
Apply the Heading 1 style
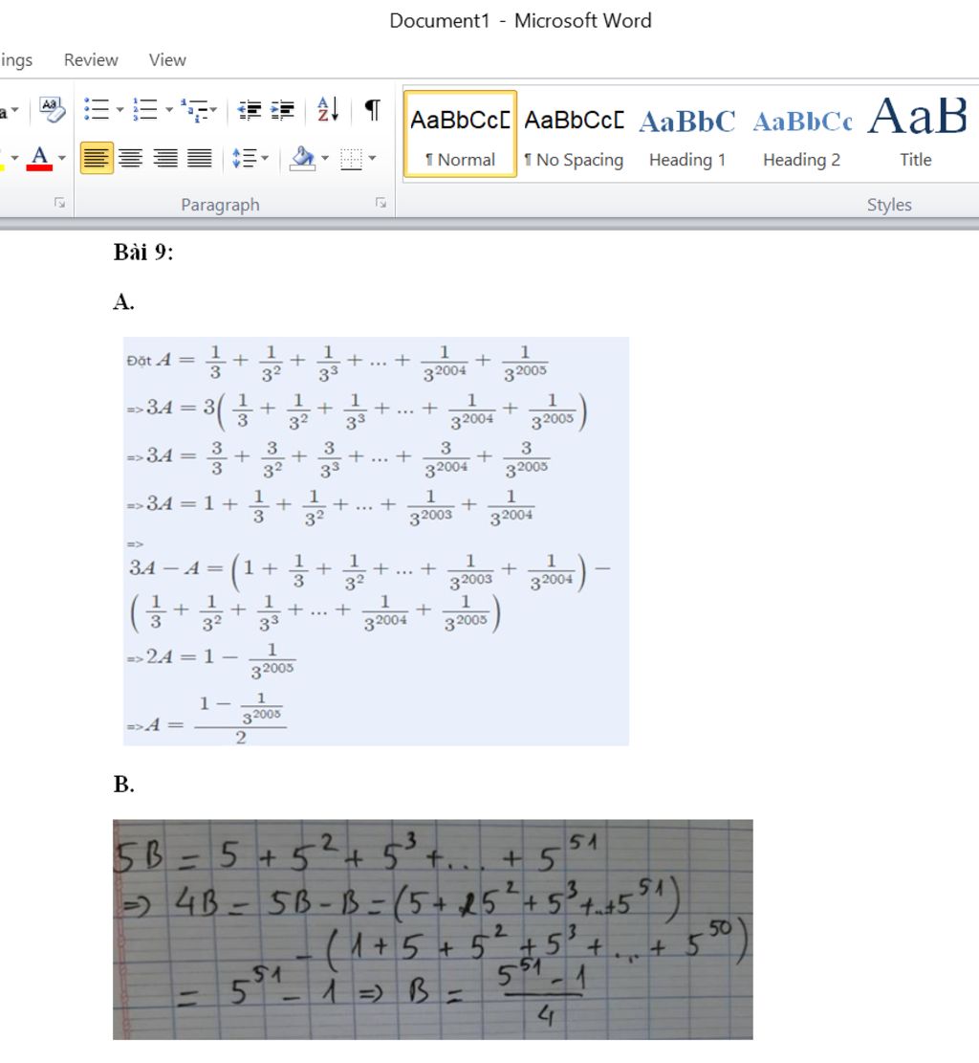(x=687, y=134)
